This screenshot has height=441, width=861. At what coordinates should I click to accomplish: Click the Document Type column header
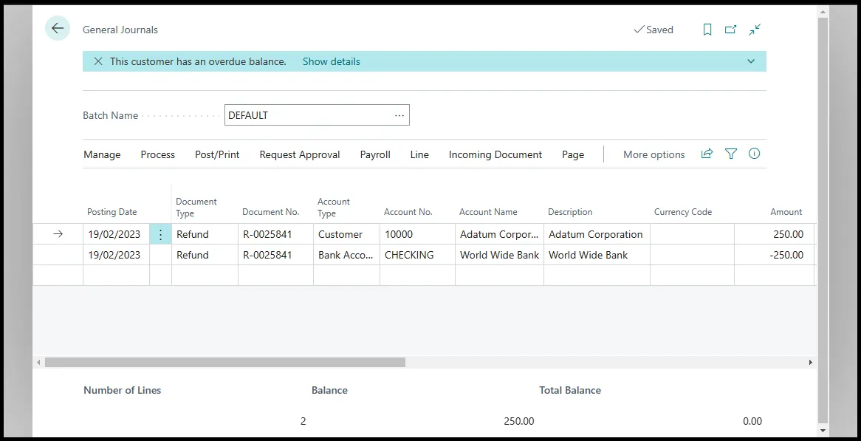[x=196, y=208]
